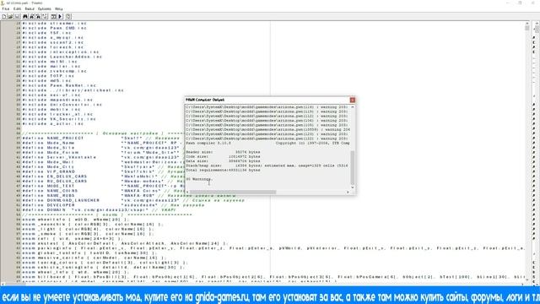The image size is (540, 304).
Task: Click the New file toolbar icon
Action: (4, 16)
